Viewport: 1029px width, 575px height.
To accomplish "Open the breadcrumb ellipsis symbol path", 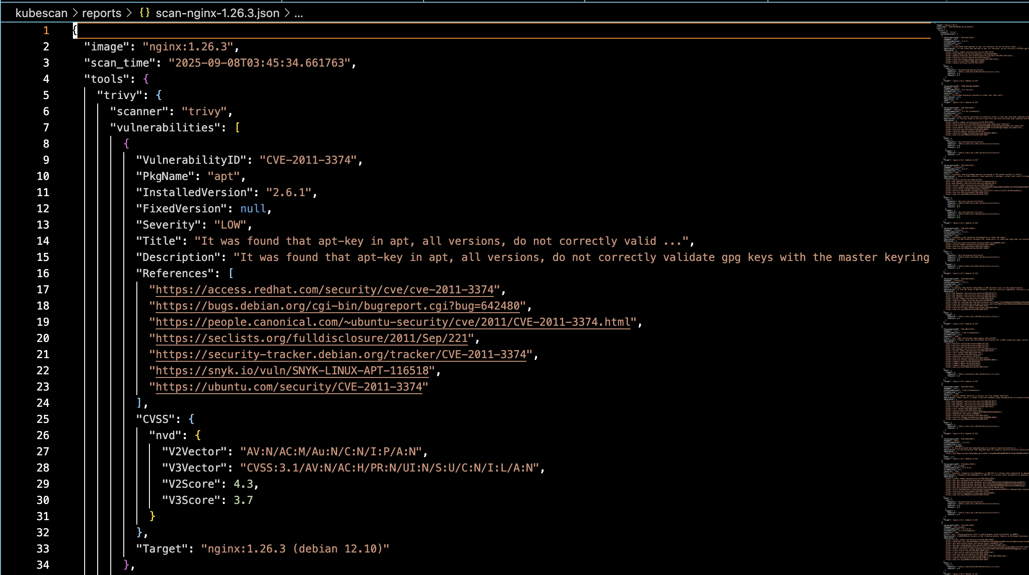I will pos(299,13).
